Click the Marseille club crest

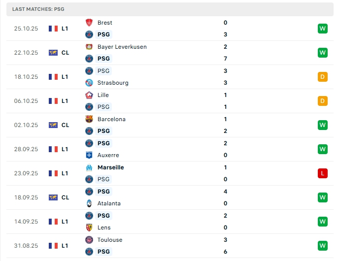(89, 167)
